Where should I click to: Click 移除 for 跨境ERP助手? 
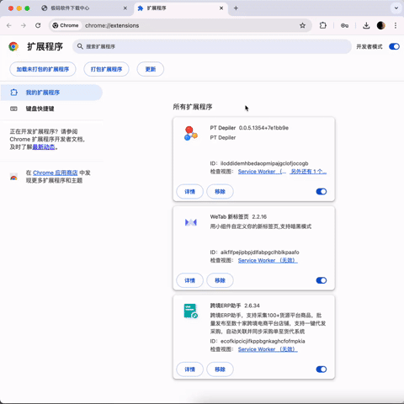click(220, 369)
